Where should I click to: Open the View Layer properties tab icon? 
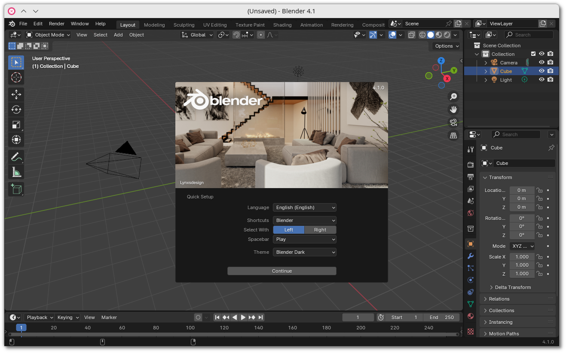click(x=471, y=189)
